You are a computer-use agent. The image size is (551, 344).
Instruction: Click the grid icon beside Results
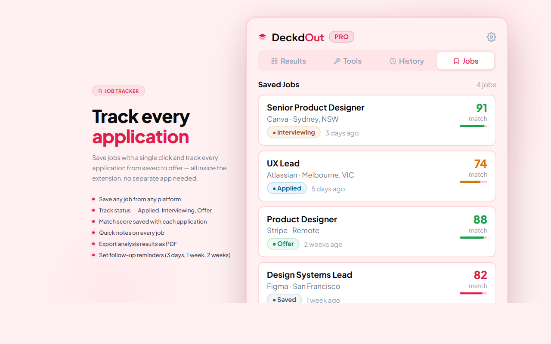[x=274, y=61]
